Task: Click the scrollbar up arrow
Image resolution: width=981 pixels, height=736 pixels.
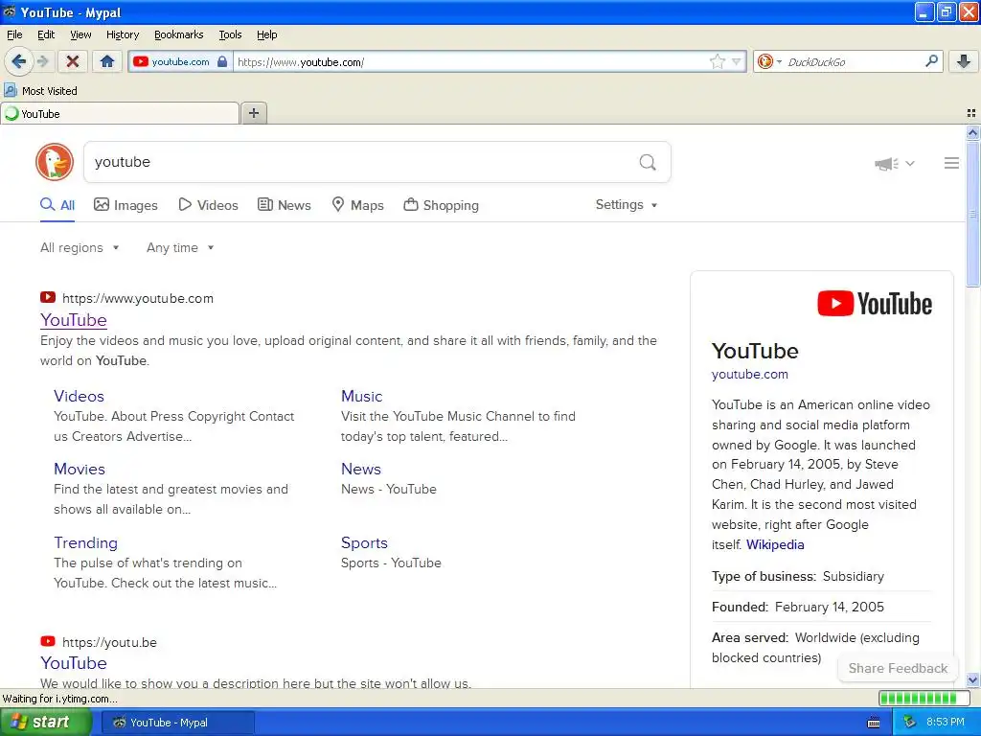Action: point(972,132)
